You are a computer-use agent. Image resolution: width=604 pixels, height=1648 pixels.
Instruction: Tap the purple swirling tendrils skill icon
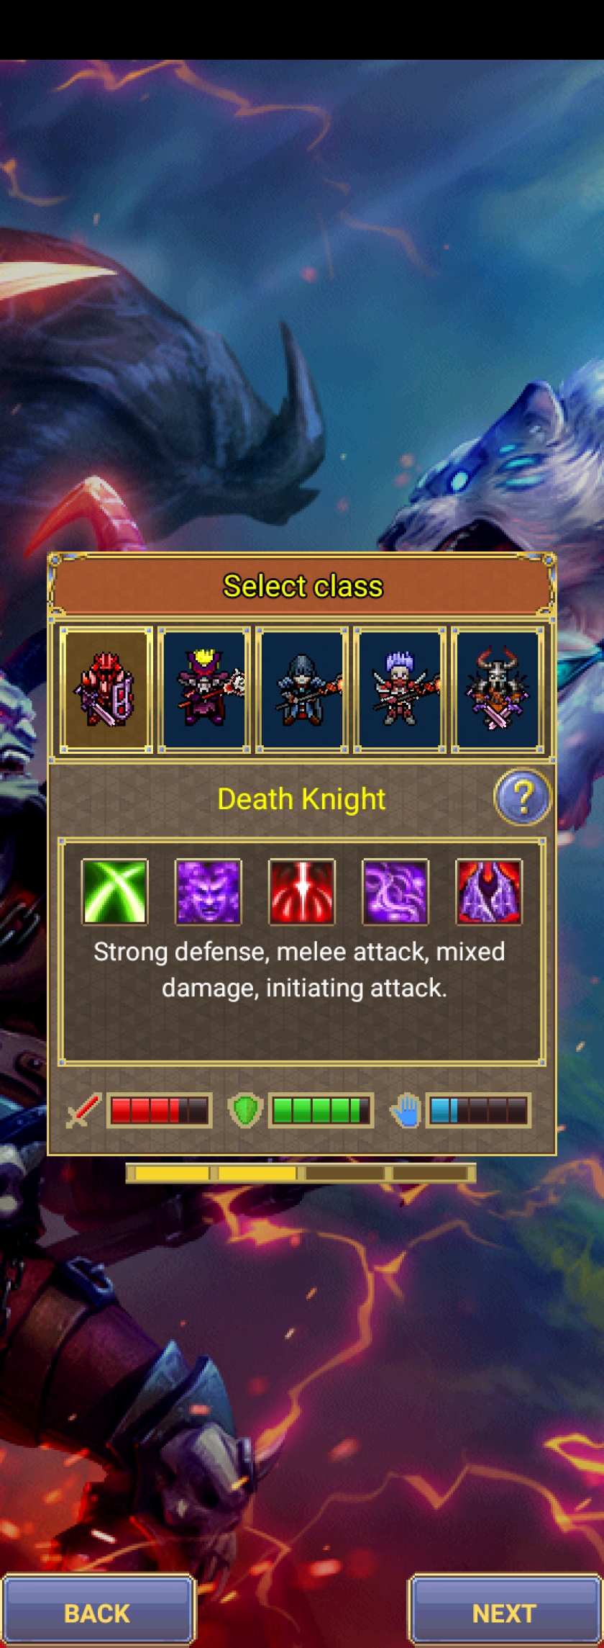(x=395, y=891)
